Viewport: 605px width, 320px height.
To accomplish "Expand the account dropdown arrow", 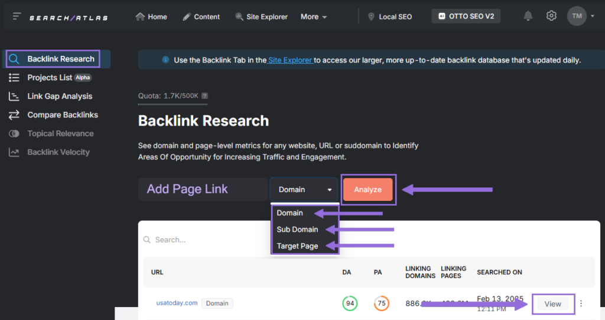I will (593, 16).
